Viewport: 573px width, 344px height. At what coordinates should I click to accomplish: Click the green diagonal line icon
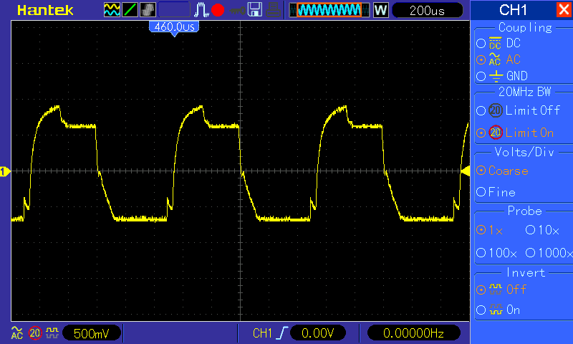(x=130, y=10)
